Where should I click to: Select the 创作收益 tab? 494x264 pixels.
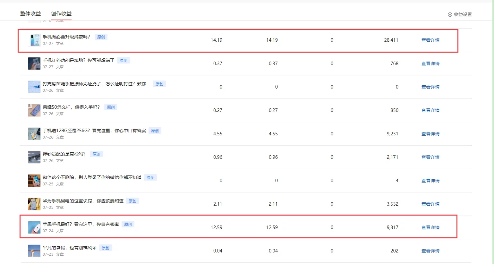click(61, 13)
